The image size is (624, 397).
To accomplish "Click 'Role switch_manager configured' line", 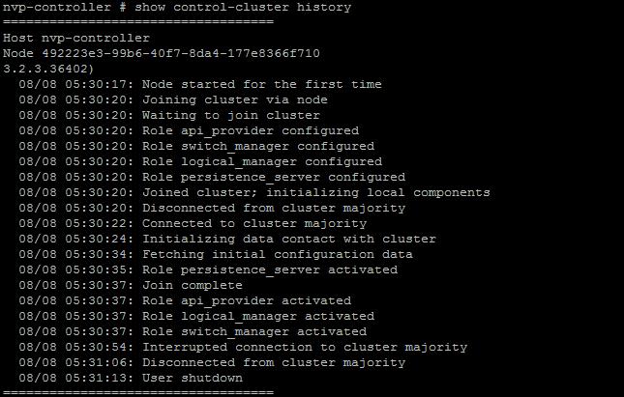I will tap(196, 147).
